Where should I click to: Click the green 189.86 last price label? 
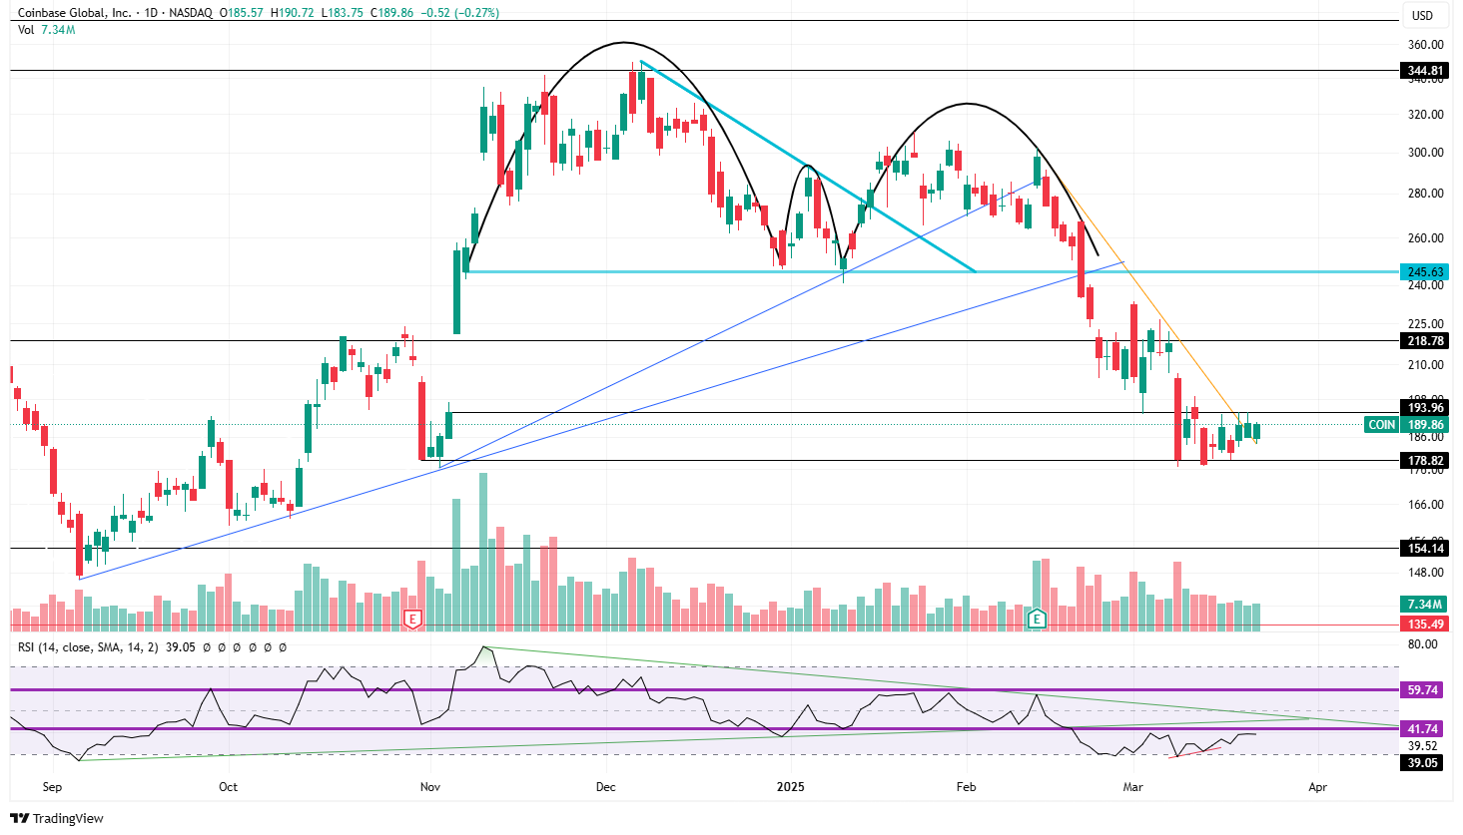(x=1425, y=425)
